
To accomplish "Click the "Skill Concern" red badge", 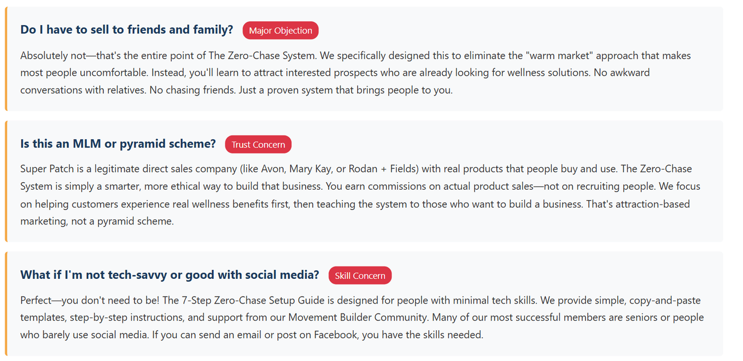I will 360,276.
